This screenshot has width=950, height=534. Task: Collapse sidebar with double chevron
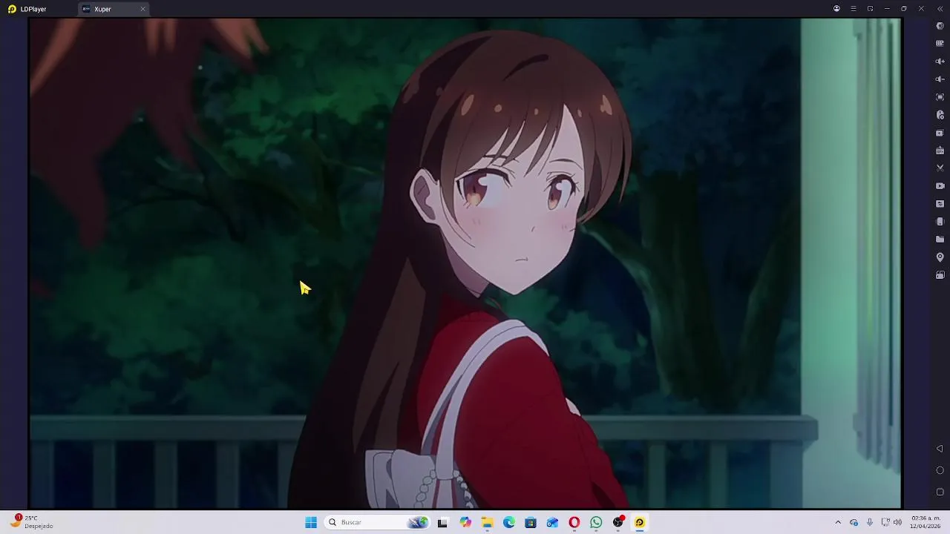[940, 9]
